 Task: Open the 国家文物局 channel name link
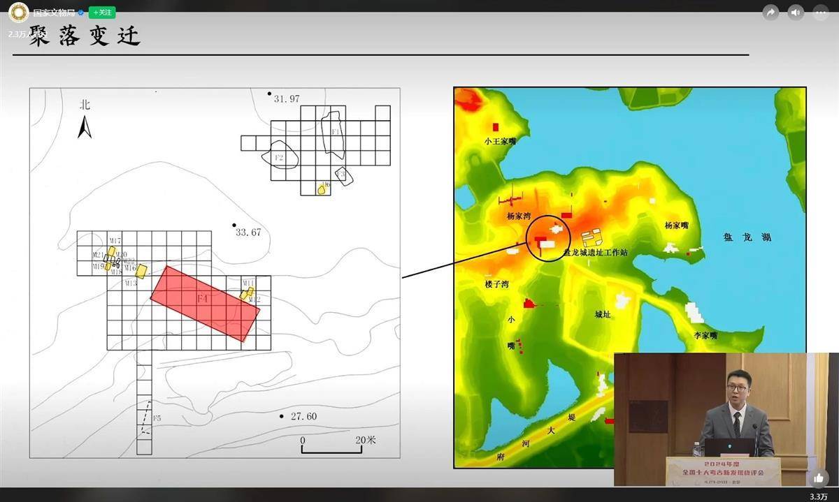(x=53, y=13)
